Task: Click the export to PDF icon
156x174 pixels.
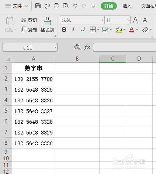Action: pyautogui.click(x=47, y=6)
